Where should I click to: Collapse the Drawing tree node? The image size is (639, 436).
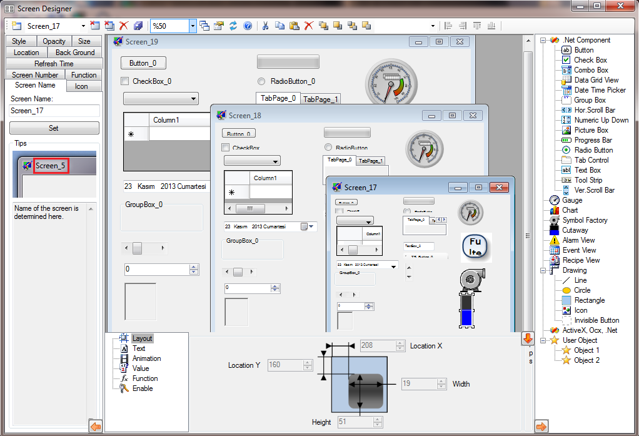(x=543, y=270)
